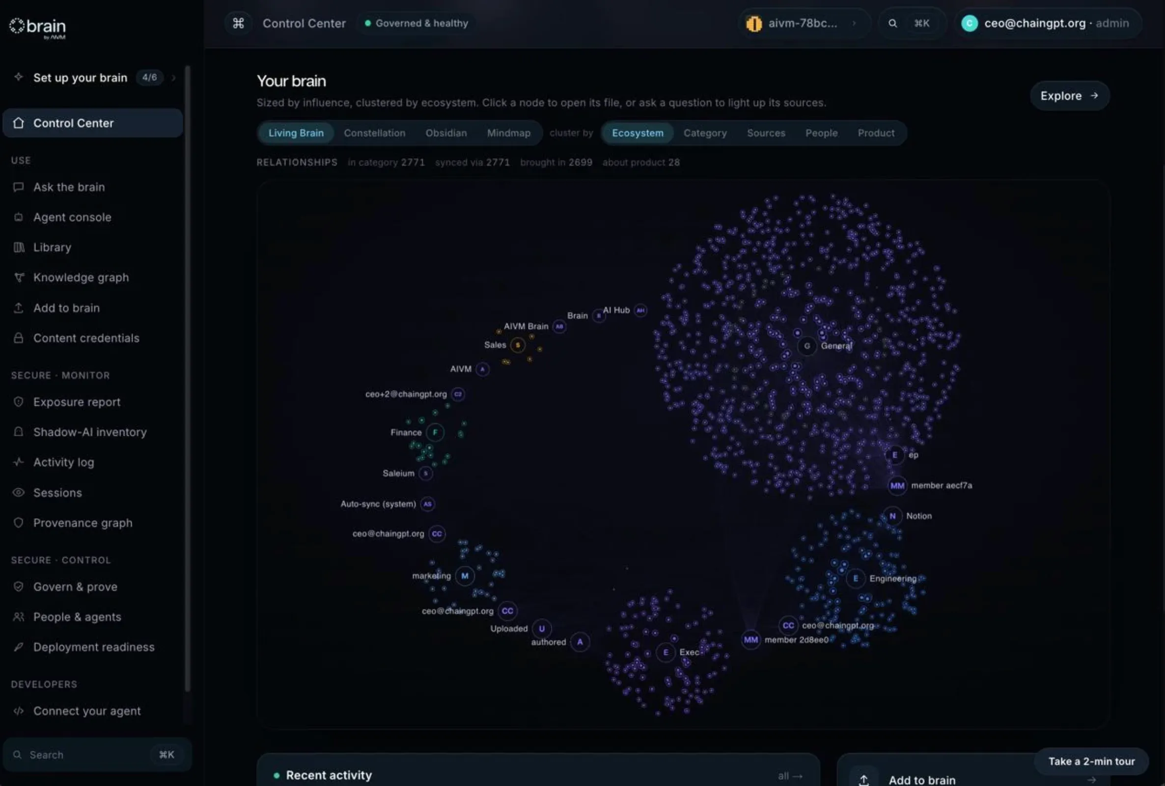Screen dimensions: 1165x786
Task: Click the "about product 28" relationship
Action: pyautogui.click(x=641, y=163)
